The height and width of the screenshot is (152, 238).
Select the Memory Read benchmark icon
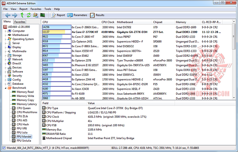14,92
